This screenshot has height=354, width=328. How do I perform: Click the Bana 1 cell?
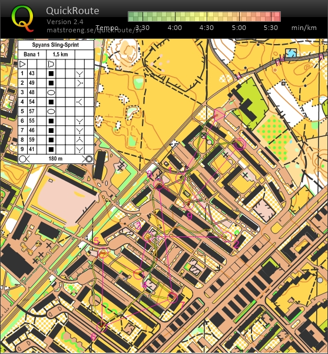[x=32, y=55]
